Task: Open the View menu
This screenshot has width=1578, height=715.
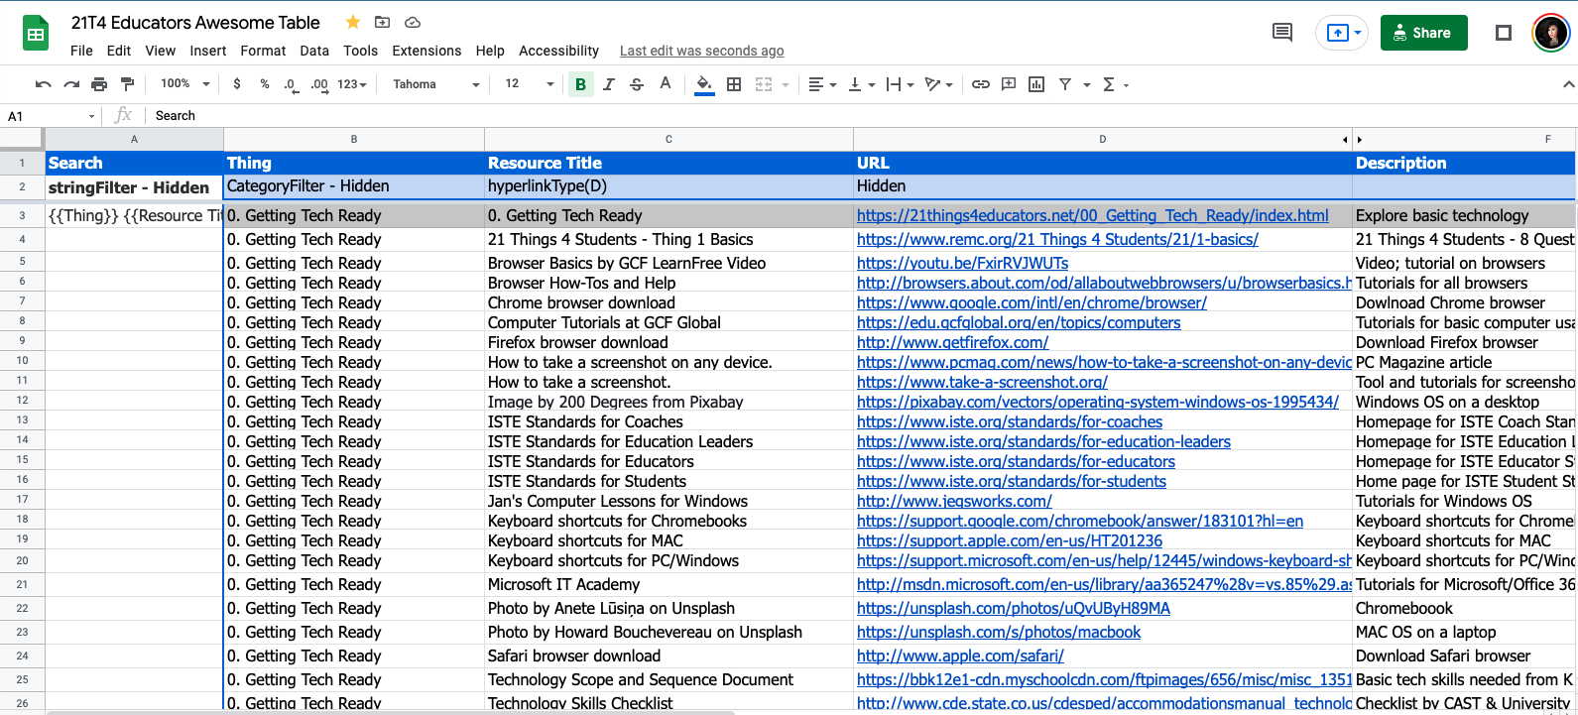Action: (x=160, y=51)
